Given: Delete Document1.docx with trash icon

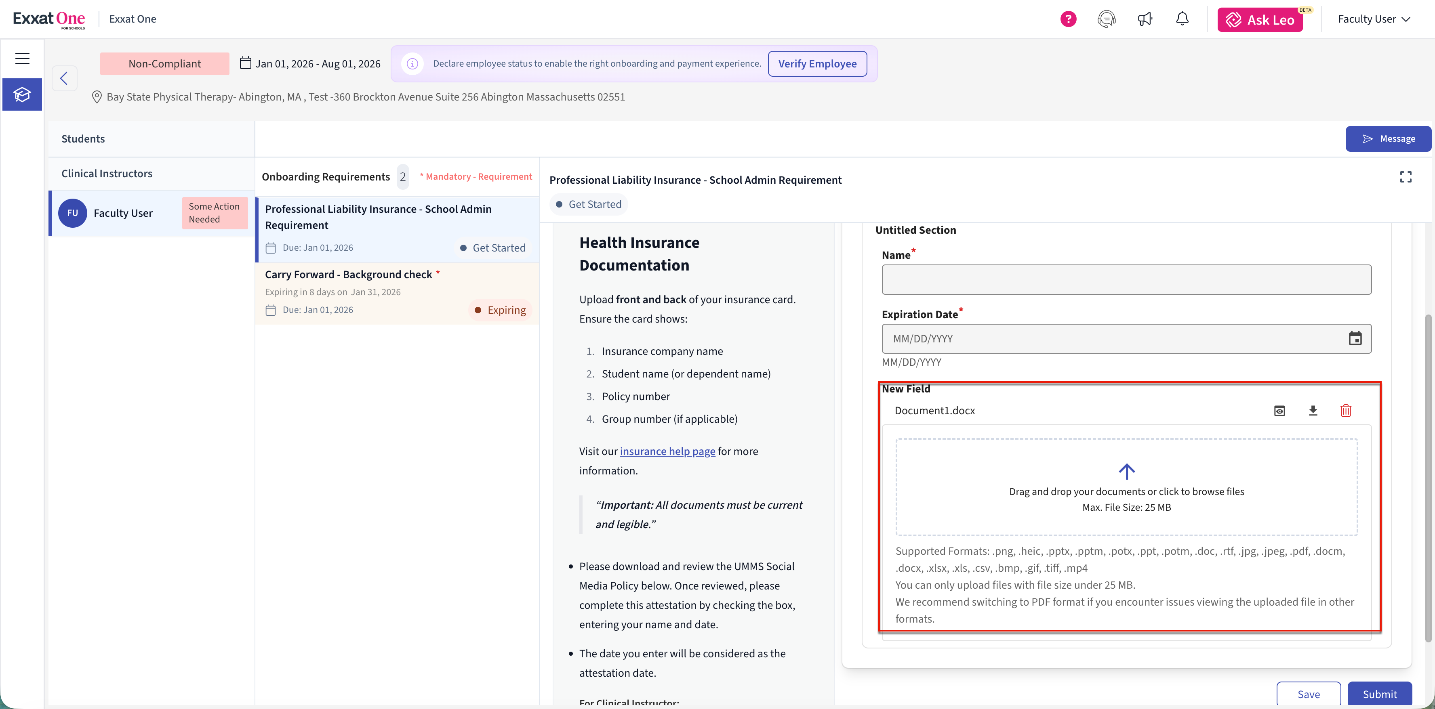Looking at the screenshot, I should [1346, 411].
